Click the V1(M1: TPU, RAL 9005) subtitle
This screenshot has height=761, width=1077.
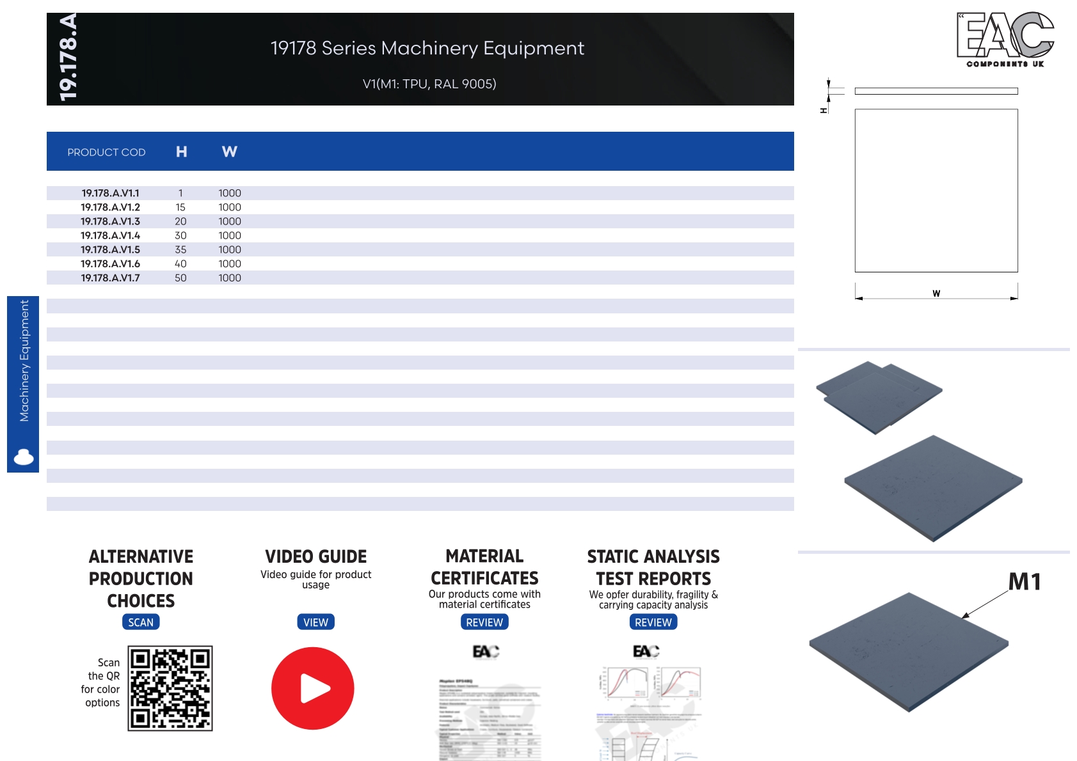429,84
